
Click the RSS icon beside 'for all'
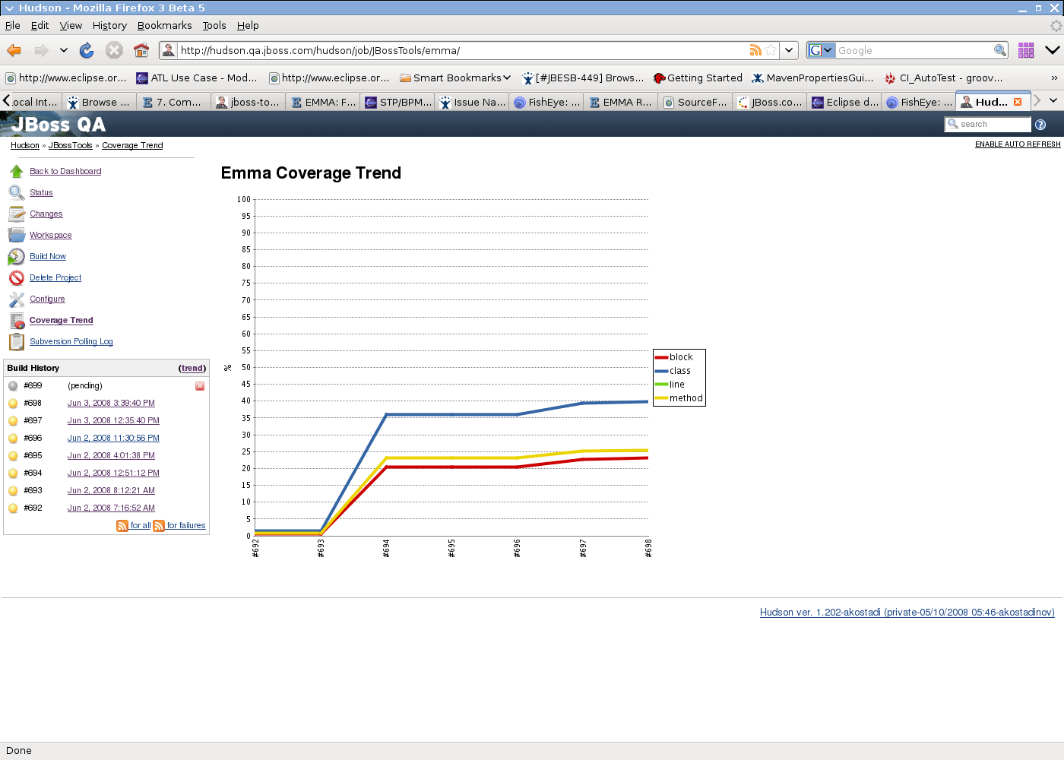[122, 526]
